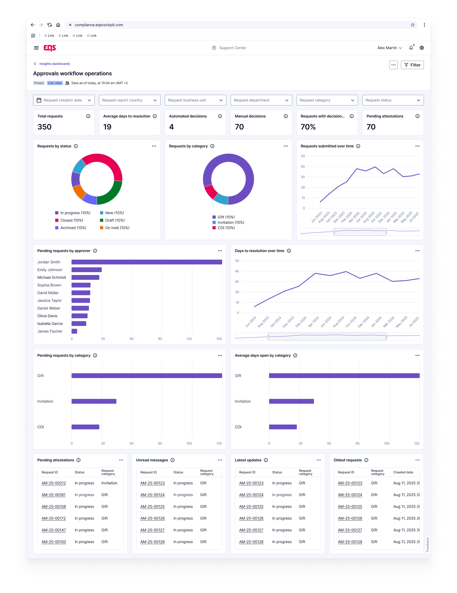Toggle Archived legend item
The height and width of the screenshot is (593, 457).
point(70,228)
